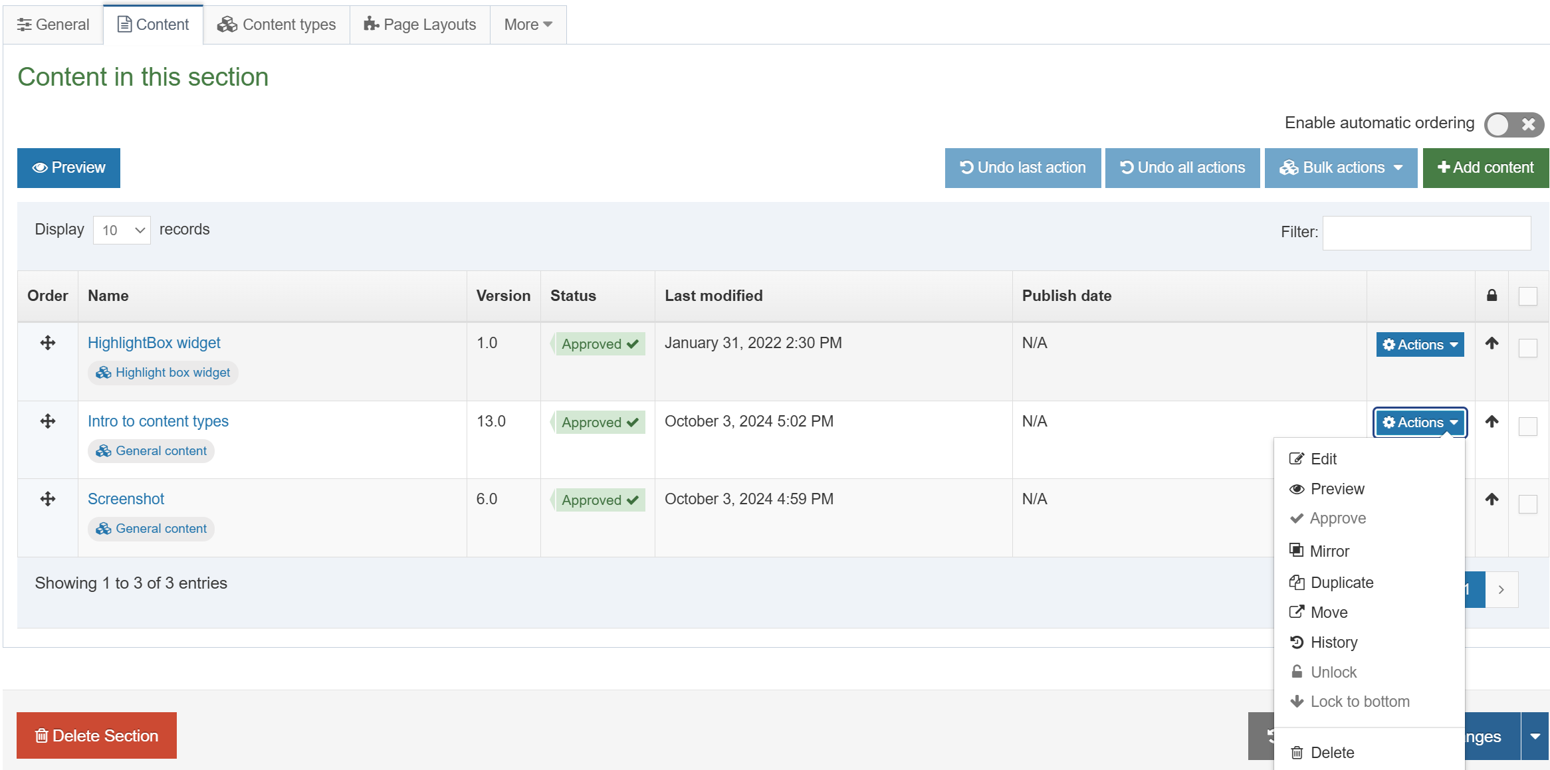Click the Mirror icon in the menu
This screenshot has width=1550, height=770.
pyautogui.click(x=1296, y=550)
